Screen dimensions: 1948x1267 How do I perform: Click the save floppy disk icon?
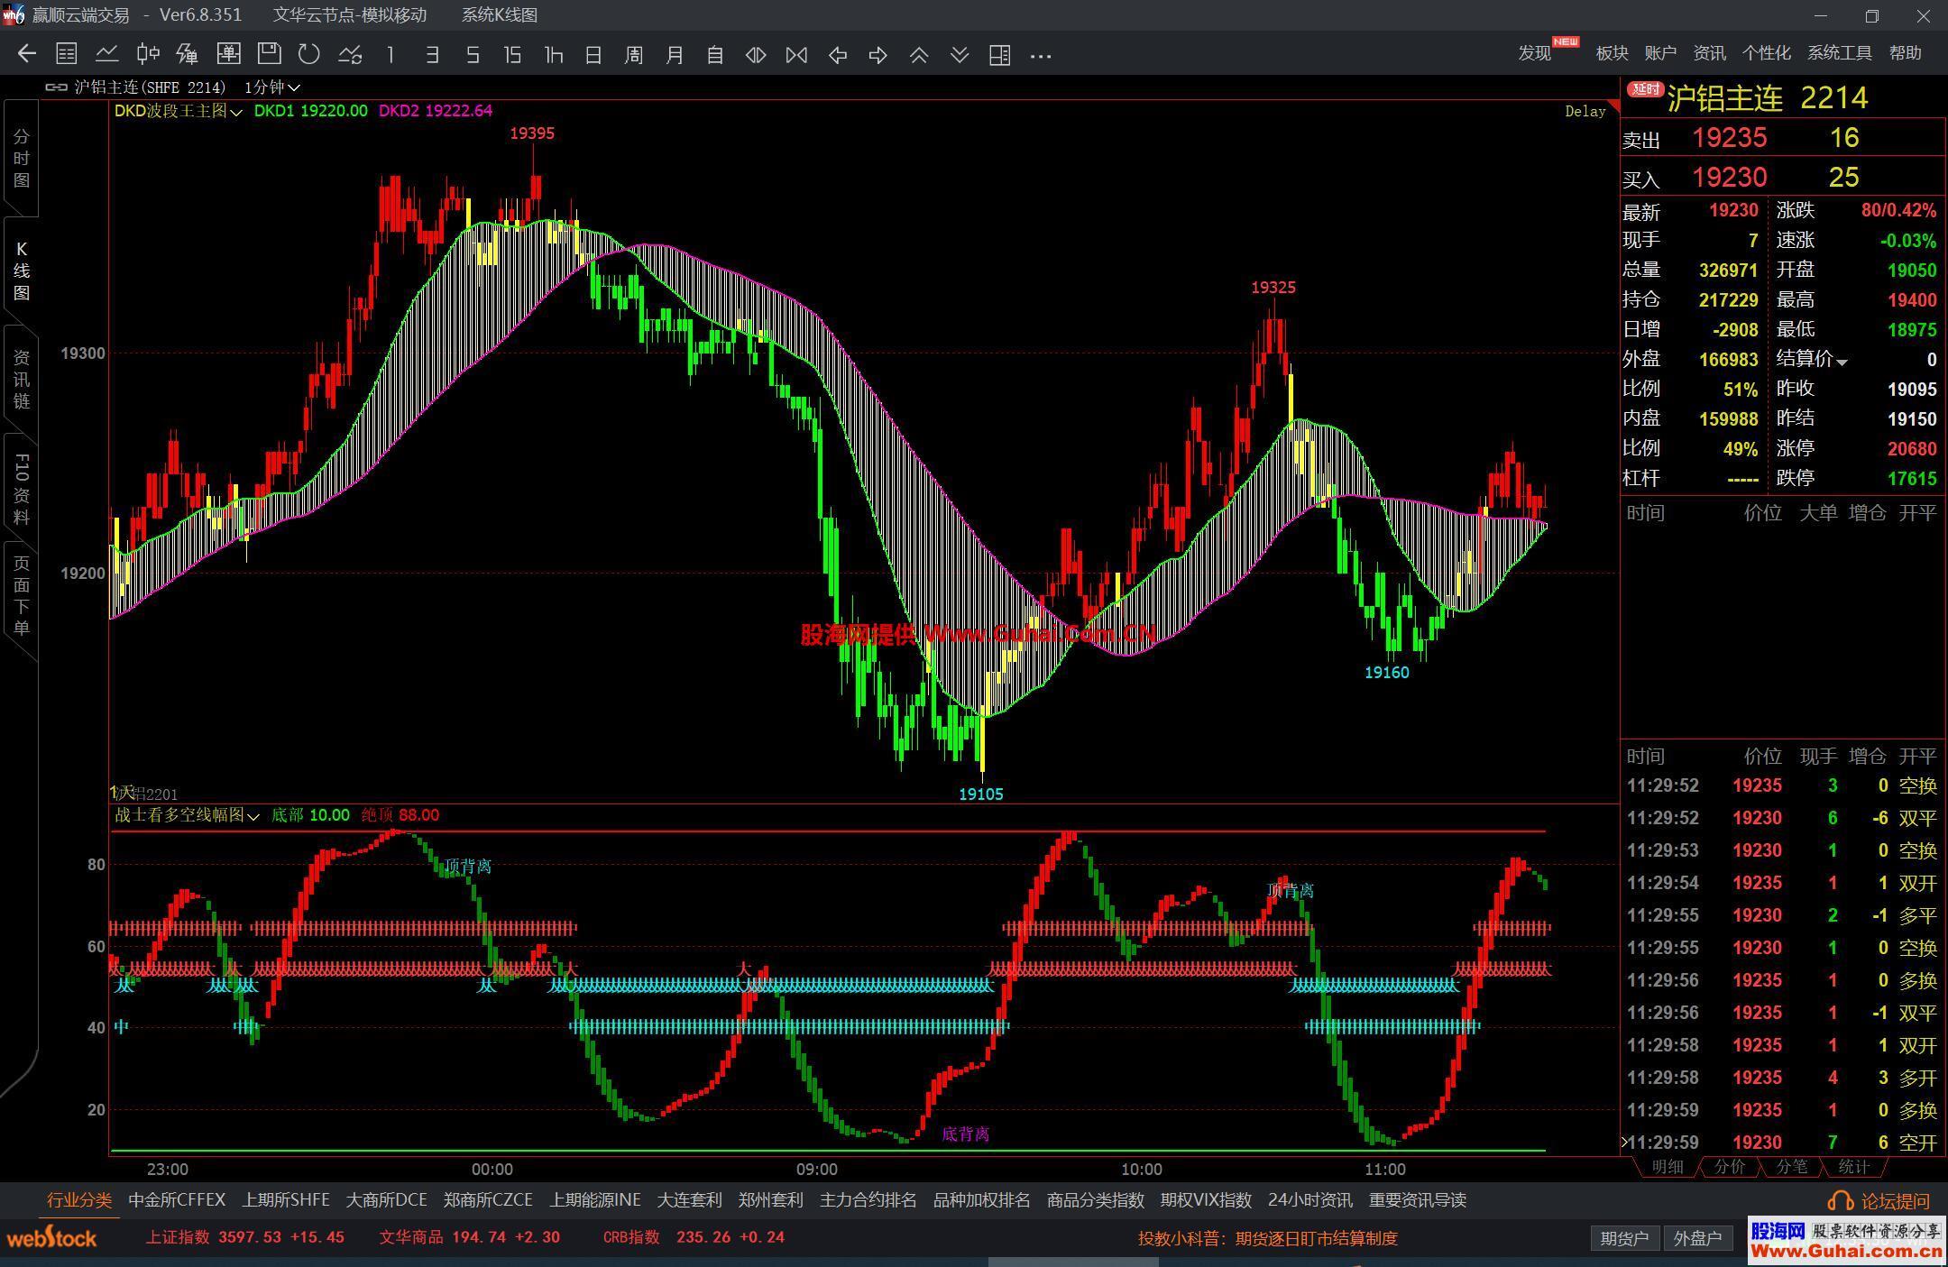[x=269, y=54]
